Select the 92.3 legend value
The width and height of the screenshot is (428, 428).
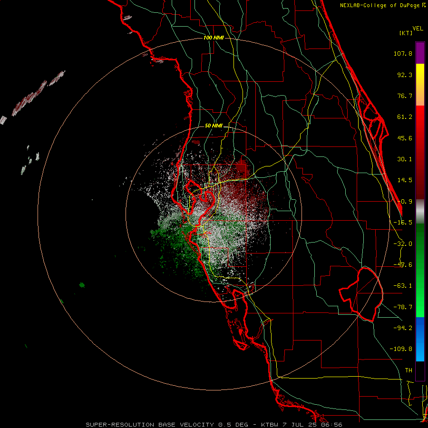[x=405, y=75]
